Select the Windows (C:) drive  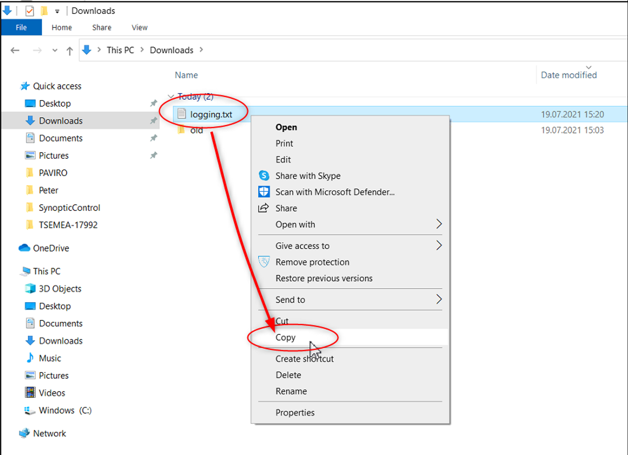(x=65, y=410)
